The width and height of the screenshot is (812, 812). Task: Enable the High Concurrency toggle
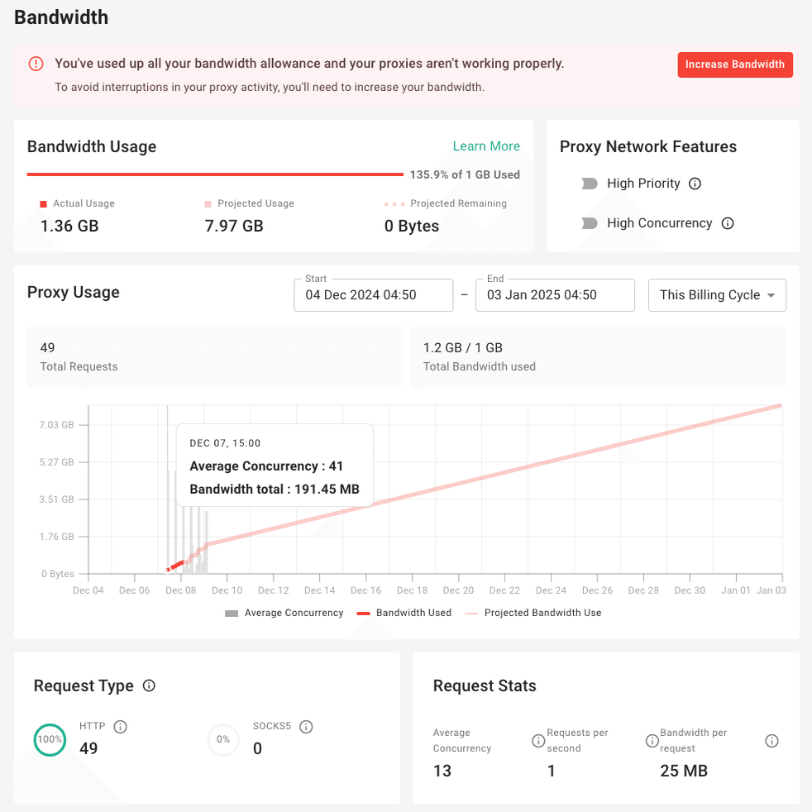[590, 223]
